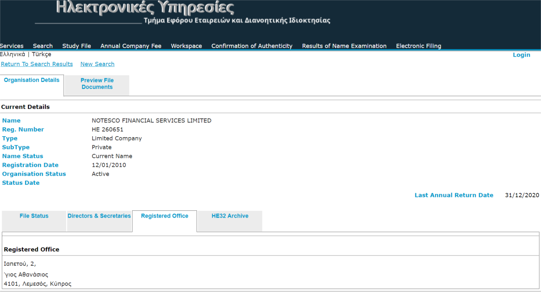Open the Search menu item

[42, 46]
